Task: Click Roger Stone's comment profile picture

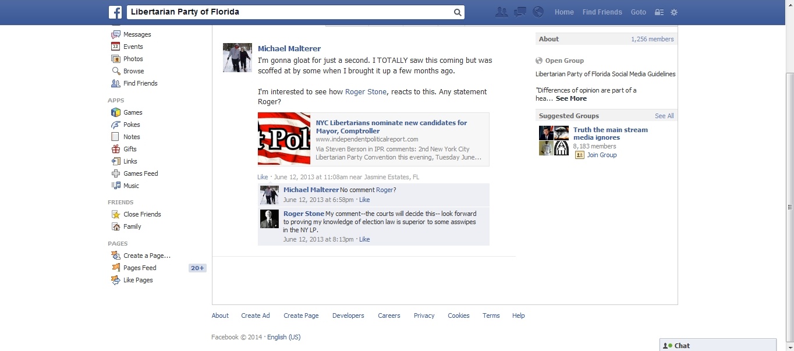Action: (270, 219)
